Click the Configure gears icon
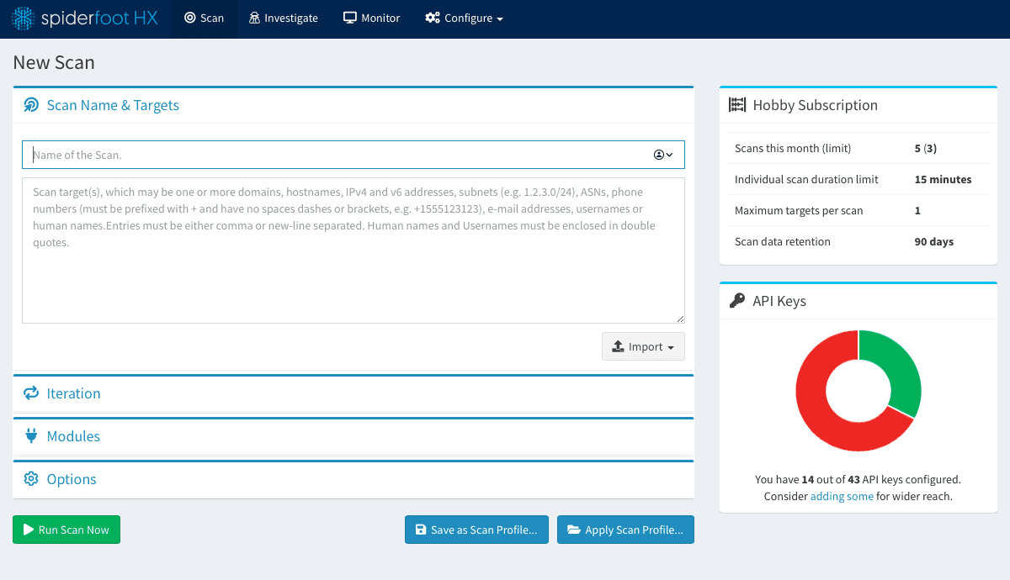 pos(433,18)
